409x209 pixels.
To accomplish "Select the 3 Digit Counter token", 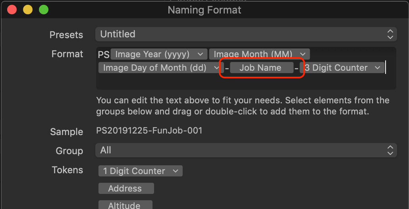I will (x=342, y=68).
